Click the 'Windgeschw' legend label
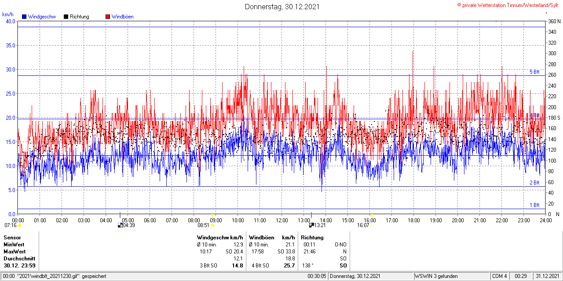The image size is (563, 281). (x=42, y=17)
